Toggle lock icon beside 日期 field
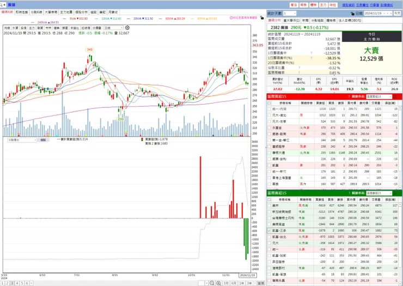 353,14
